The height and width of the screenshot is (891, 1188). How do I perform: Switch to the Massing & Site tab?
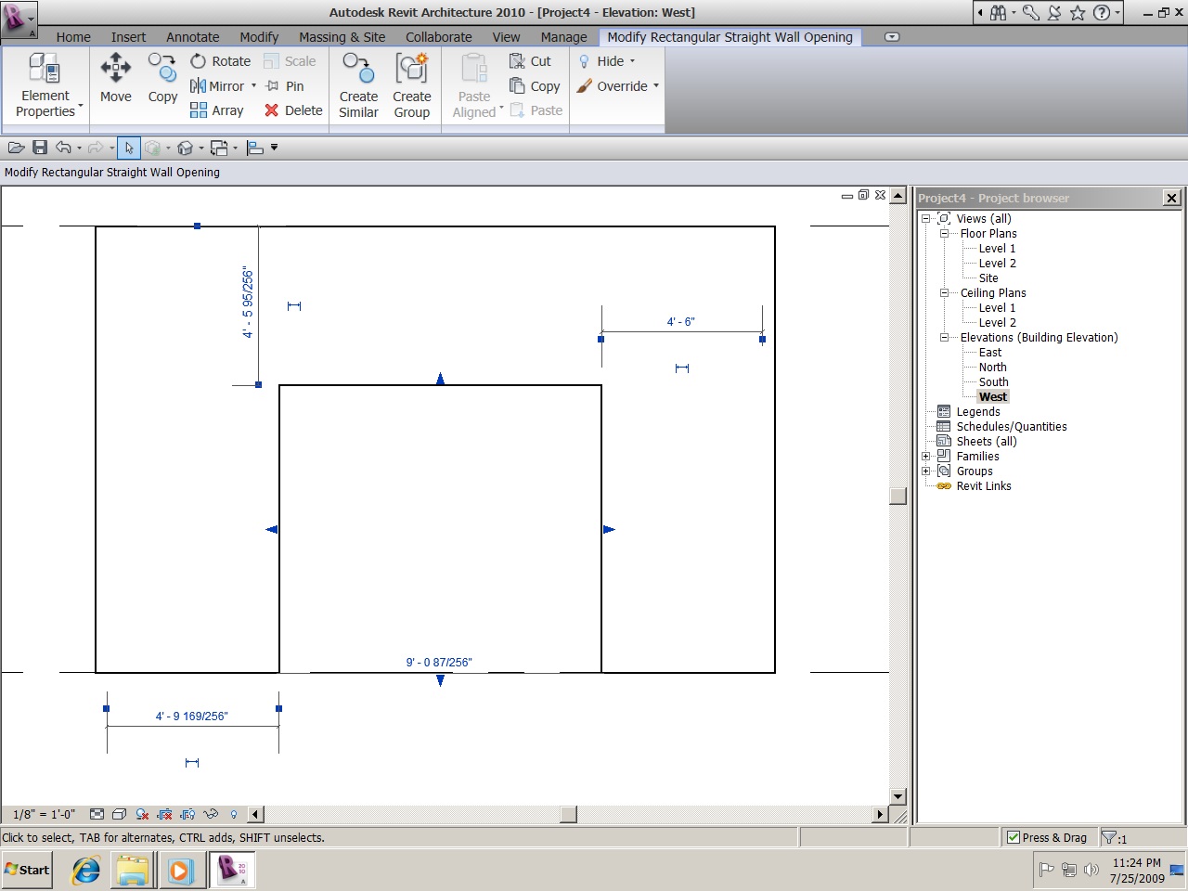pos(342,37)
